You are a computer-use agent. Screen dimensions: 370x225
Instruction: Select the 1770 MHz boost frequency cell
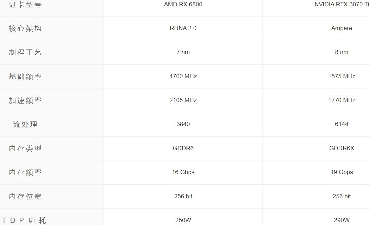click(x=342, y=100)
